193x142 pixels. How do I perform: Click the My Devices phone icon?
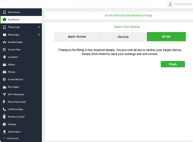tap(4, 12)
